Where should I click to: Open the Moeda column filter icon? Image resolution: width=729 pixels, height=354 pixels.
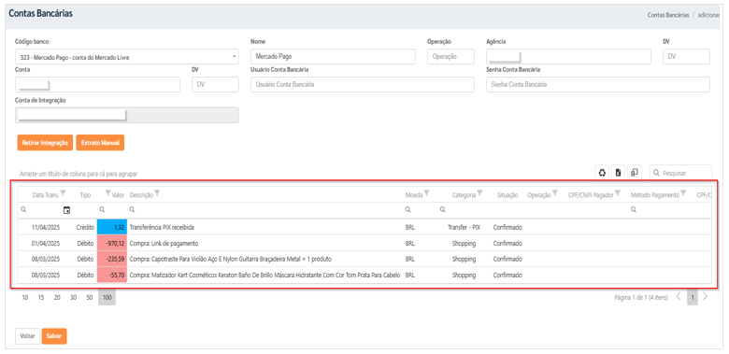[426, 193]
